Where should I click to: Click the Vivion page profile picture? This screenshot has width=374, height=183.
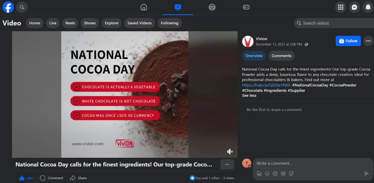(x=248, y=41)
